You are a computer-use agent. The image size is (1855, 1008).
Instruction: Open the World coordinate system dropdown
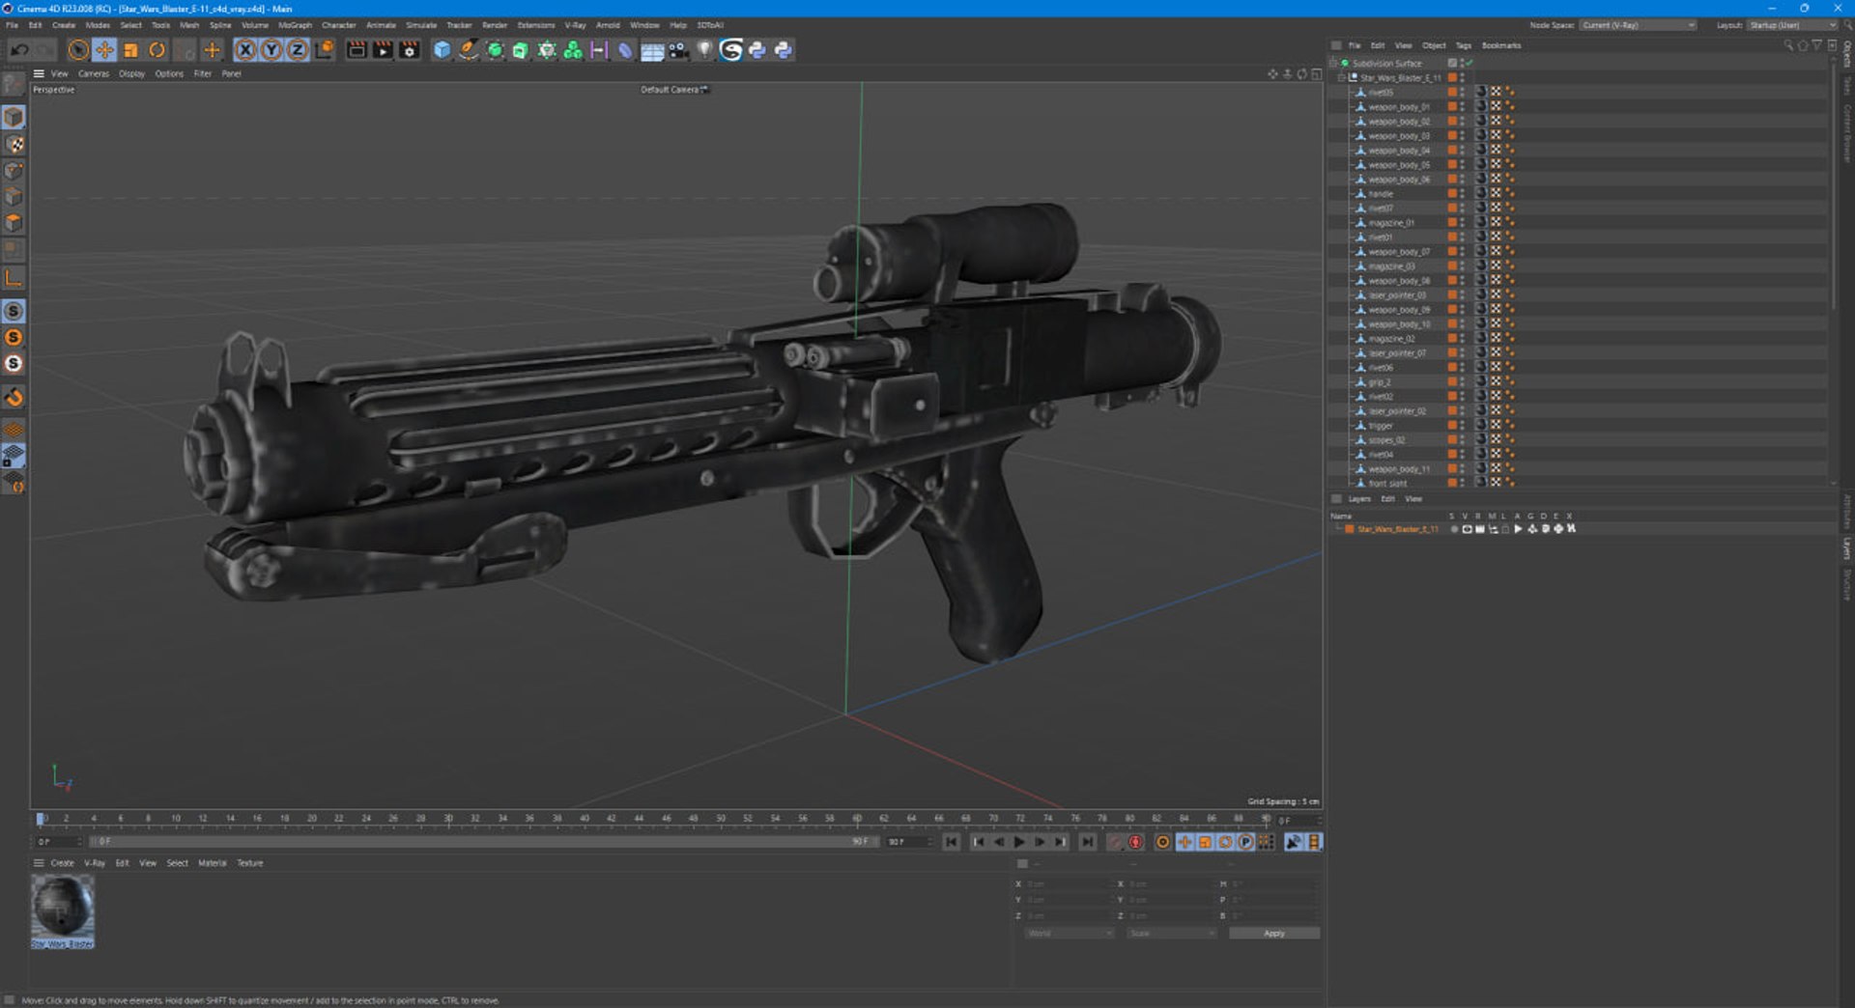click(x=1069, y=934)
